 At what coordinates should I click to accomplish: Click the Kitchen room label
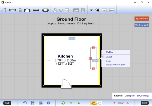[65, 56]
